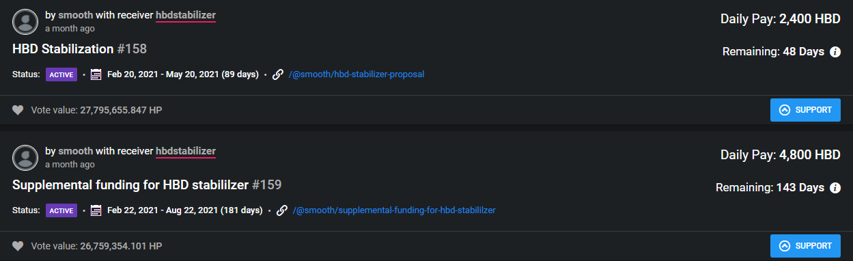
Task: Toggle heart vote on Supplemental funding proposal
Action: point(18,246)
